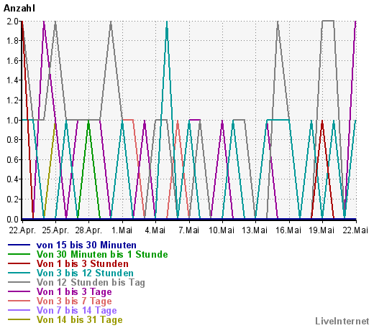Image resolution: width=374 pixels, height=328 pixels.
Task: Click the 'Von 14 bis 31 Tage' legend text
Action: point(79,319)
